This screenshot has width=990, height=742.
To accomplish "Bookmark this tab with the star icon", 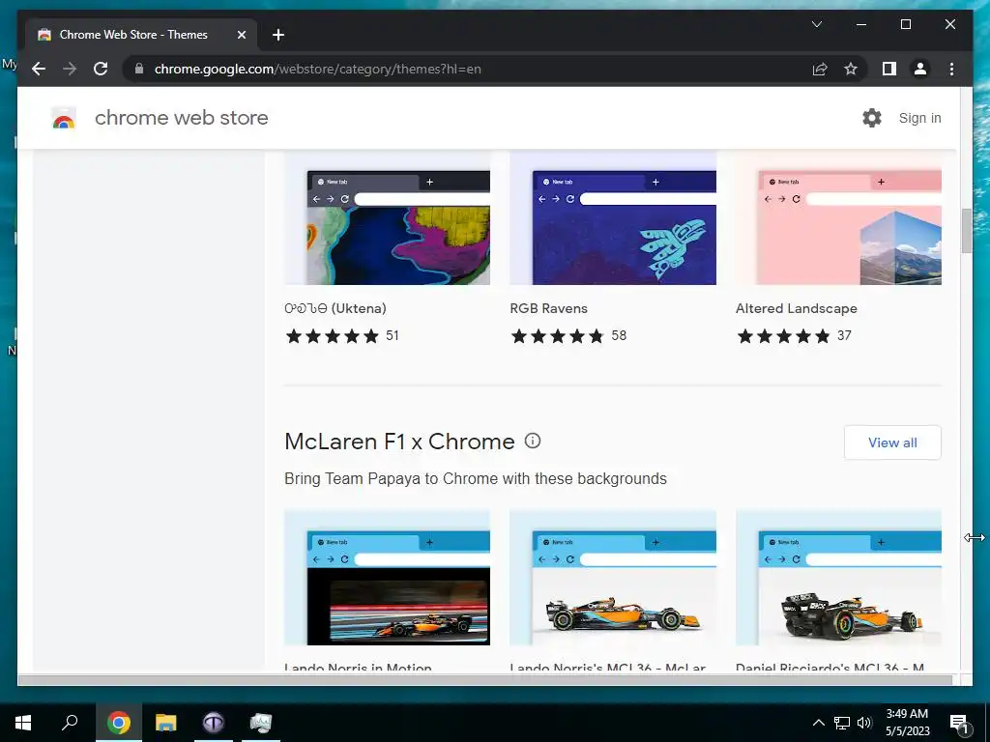I will 851,69.
